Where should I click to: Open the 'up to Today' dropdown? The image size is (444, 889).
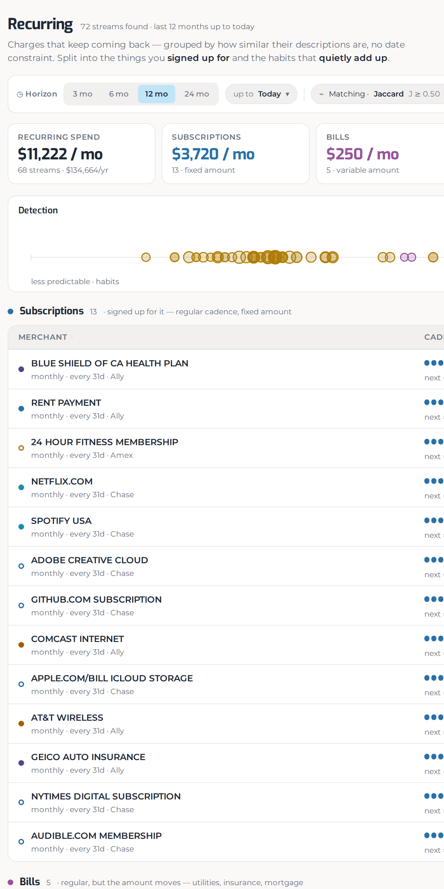261,94
